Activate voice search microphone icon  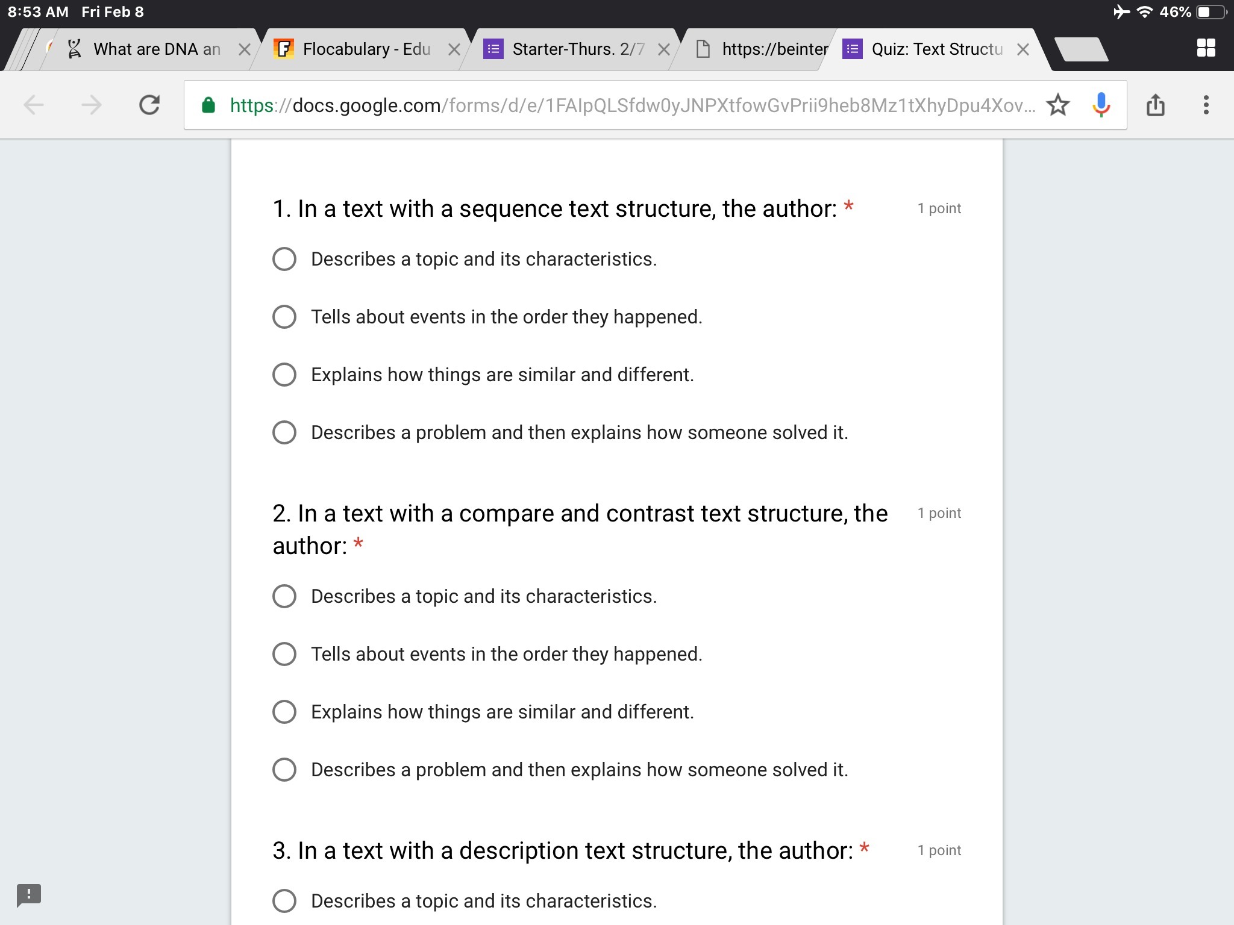click(1101, 105)
